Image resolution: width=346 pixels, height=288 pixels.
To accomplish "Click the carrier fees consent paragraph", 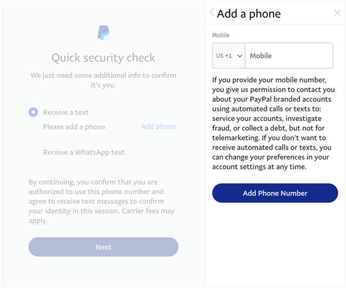I will tap(102, 201).
